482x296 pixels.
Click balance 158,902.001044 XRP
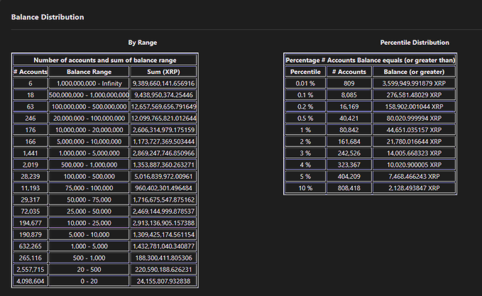click(414, 106)
